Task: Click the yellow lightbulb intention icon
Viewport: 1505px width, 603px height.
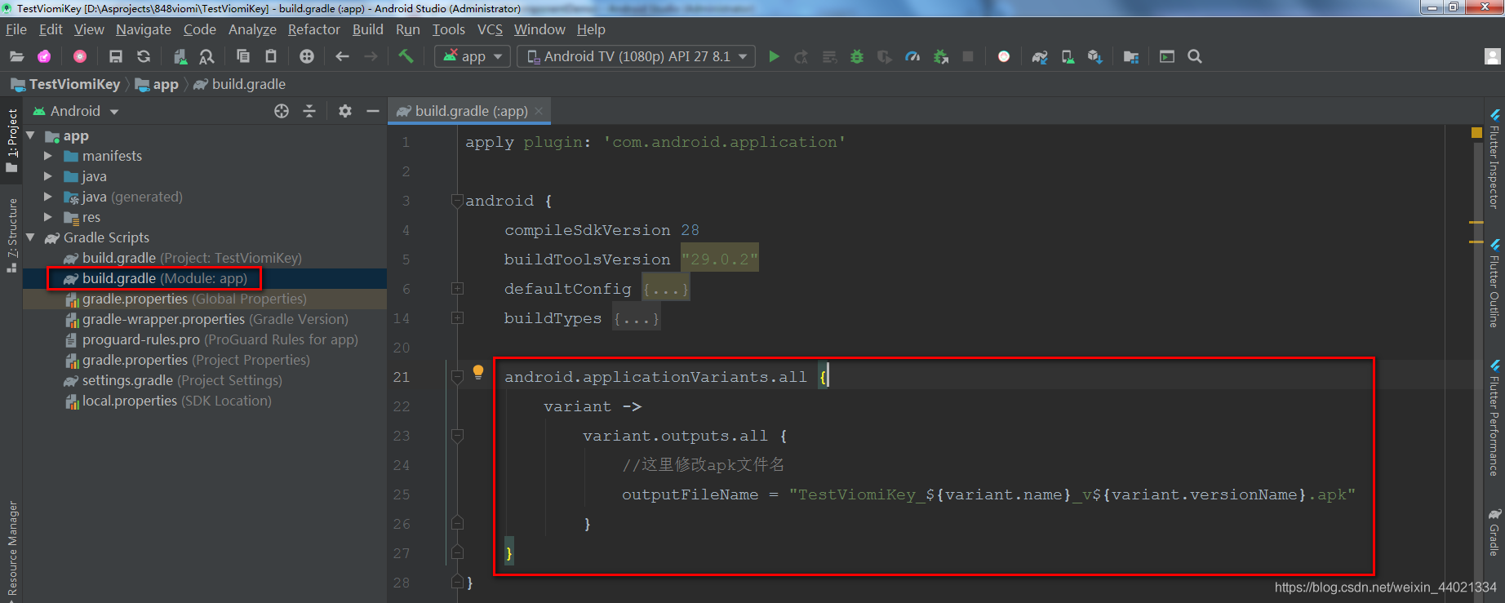Action: click(478, 373)
